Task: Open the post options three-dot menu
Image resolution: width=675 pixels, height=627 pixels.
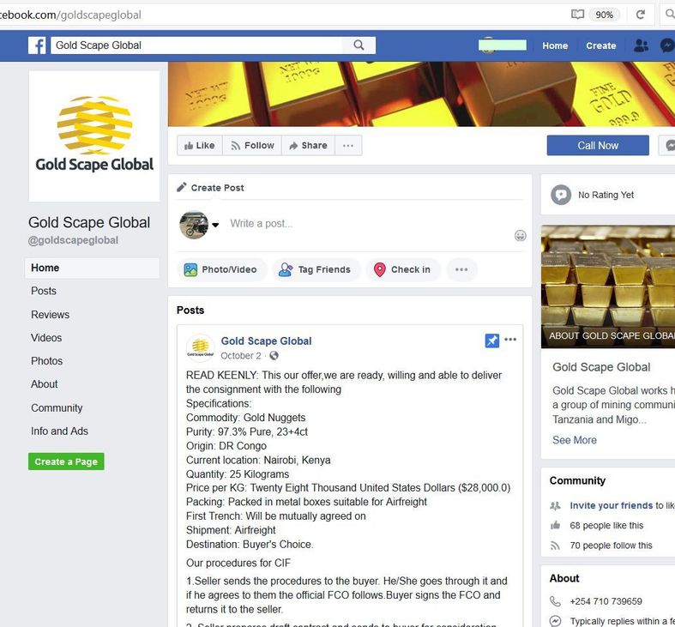Action: (x=510, y=340)
